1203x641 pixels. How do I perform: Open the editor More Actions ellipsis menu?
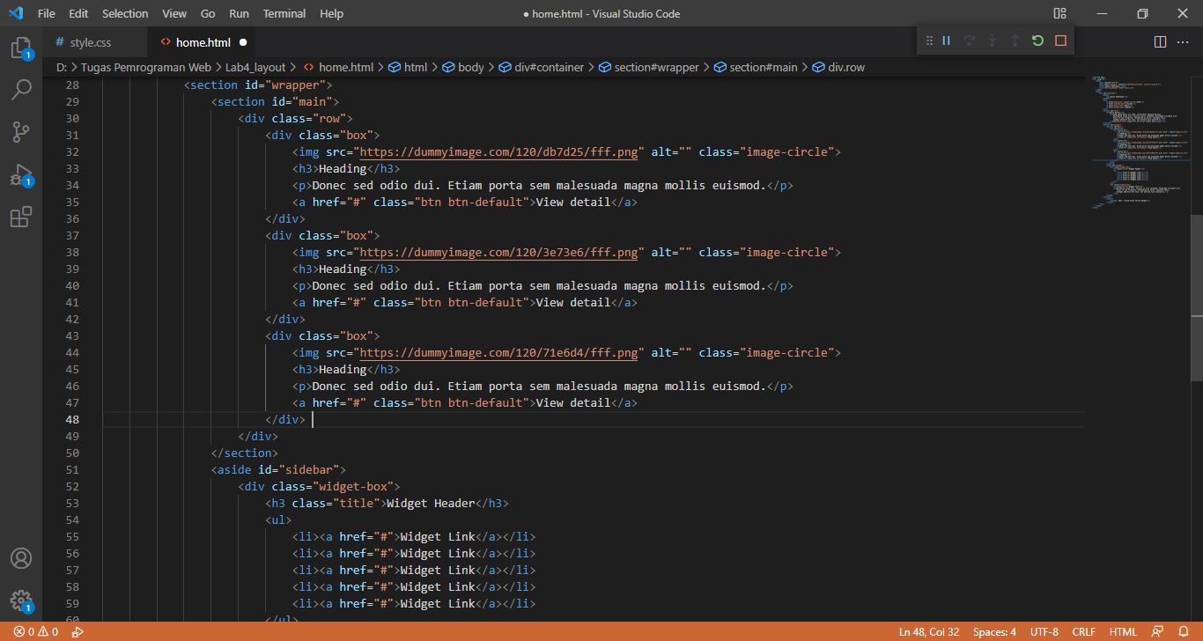1183,41
